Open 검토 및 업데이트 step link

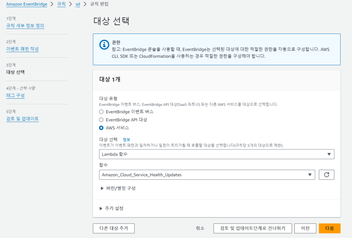pos(22,119)
